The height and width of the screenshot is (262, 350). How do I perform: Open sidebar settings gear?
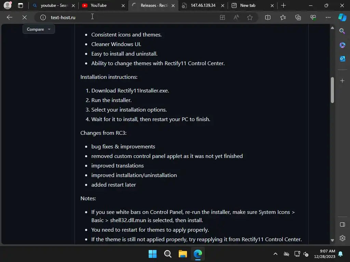pos(342,238)
